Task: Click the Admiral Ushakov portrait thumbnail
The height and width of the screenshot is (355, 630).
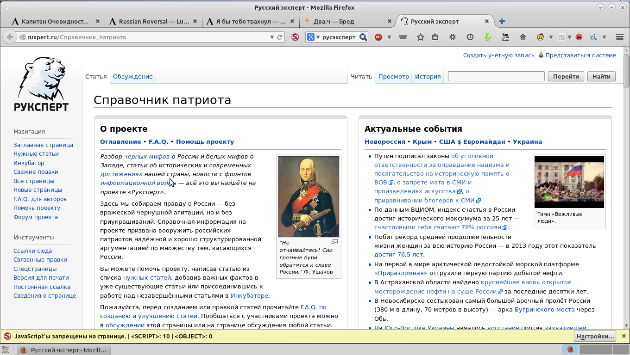Action: (309, 196)
